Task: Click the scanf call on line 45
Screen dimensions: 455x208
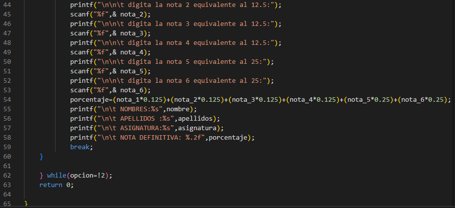Action: 80,14
